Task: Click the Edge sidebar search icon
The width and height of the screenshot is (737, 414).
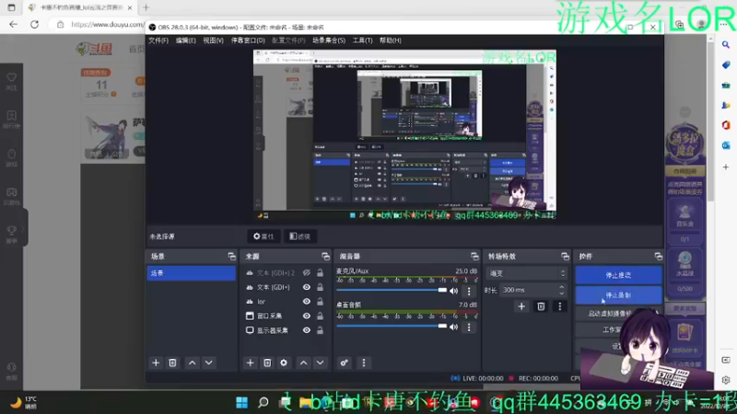Action: pyautogui.click(x=726, y=44)
